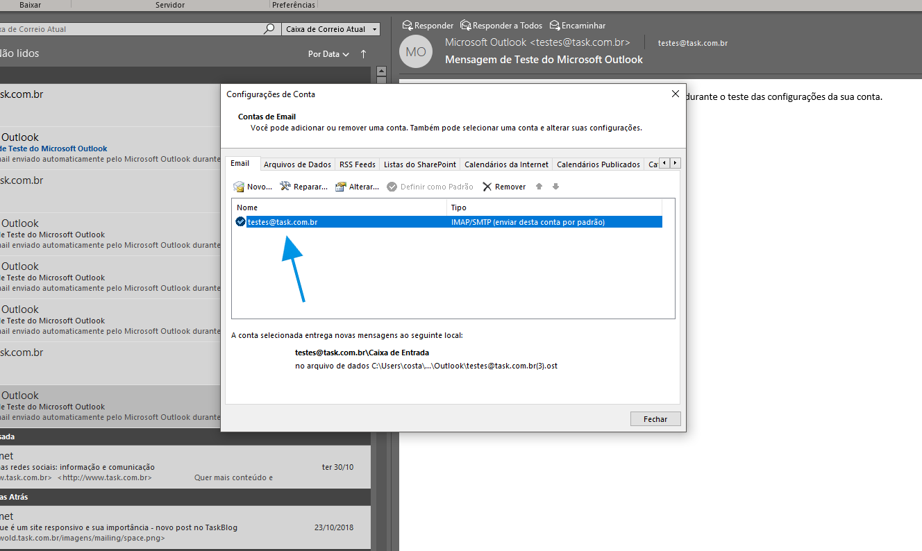Open Alterar... to change account settings
This screenshot has width=922, height=551.
(x=358, y=187)
